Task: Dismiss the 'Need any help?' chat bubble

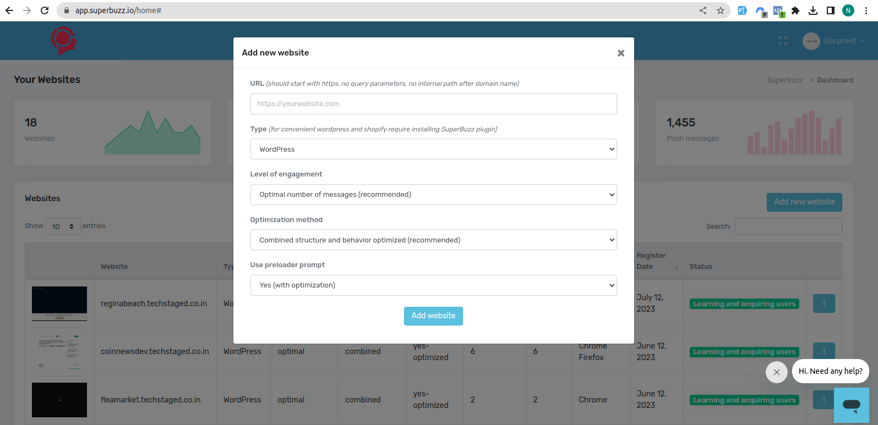Action: click(x=776, y=372)
